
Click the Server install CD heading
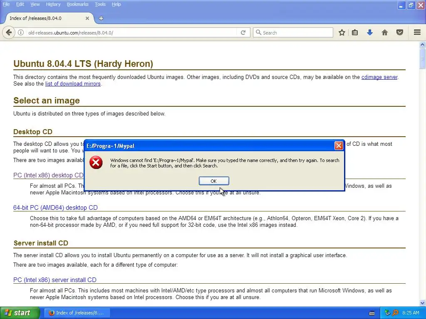(41, 243)
